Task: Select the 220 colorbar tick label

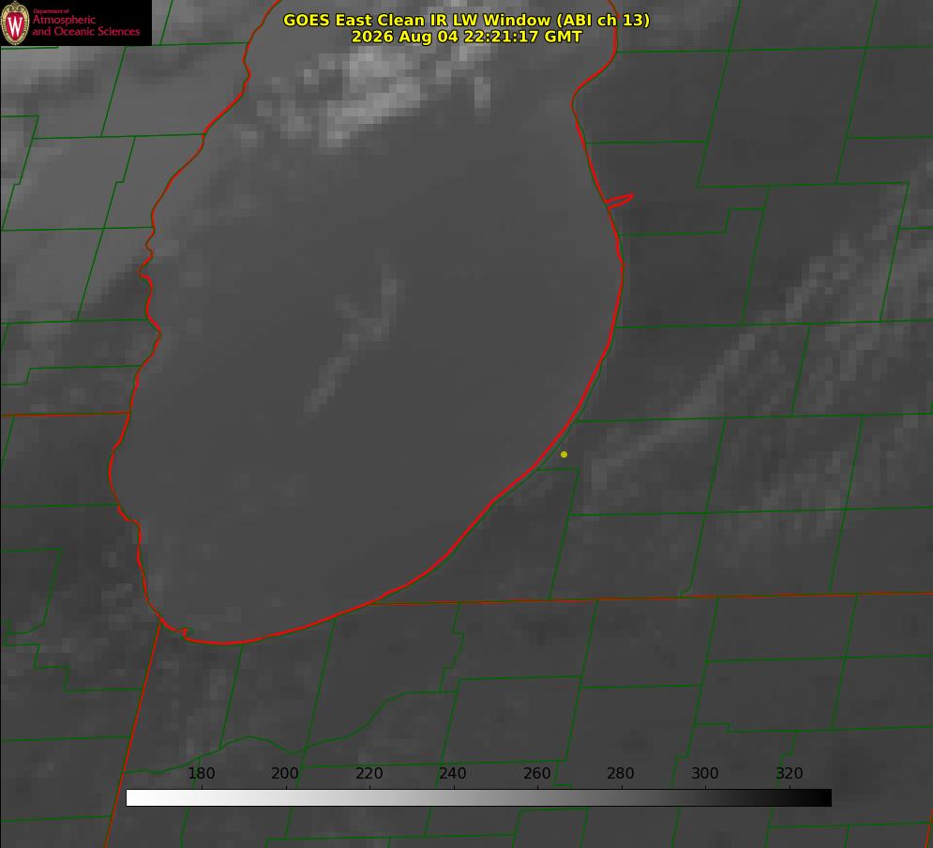Action: click(369, 773)
